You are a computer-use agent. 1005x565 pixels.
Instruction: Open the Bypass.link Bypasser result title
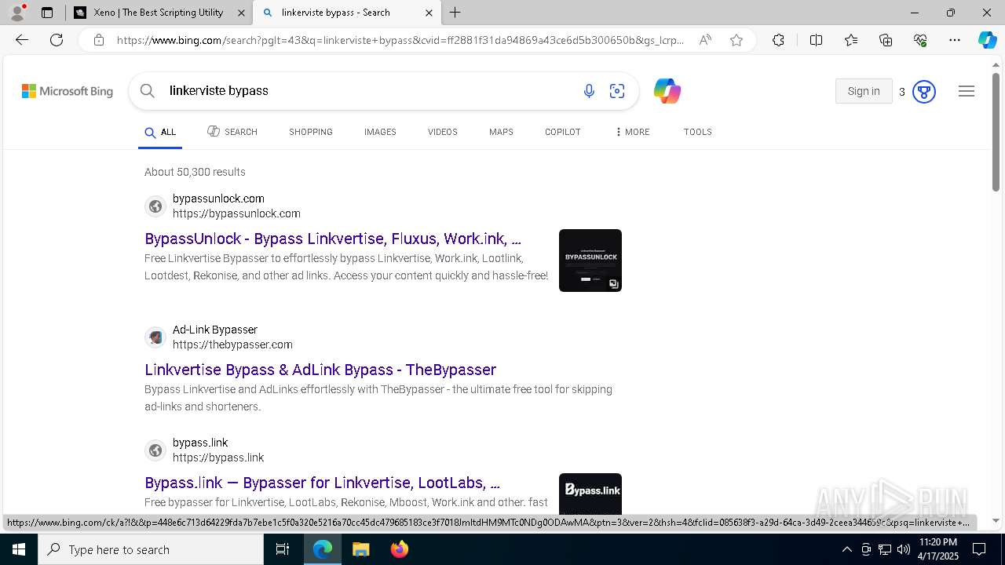click(x=322, y=483)
